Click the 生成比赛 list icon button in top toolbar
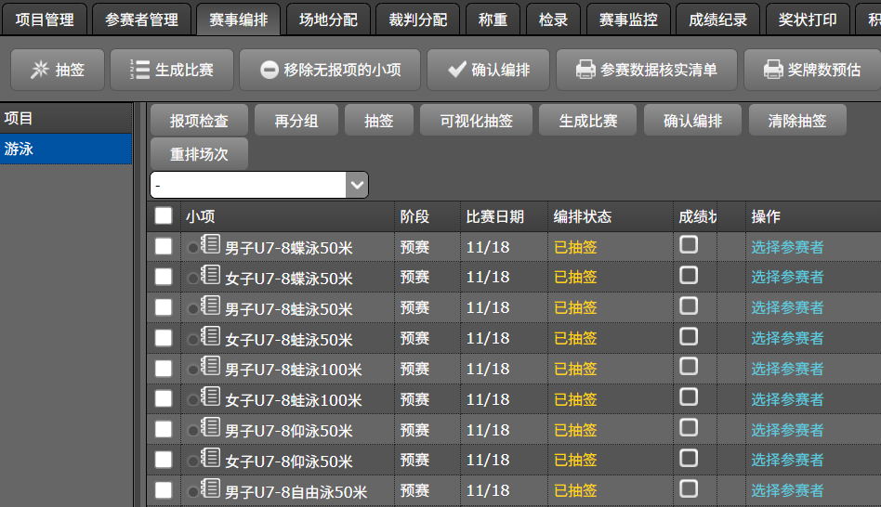The width and height of the screenshot is (881, 507). point(171,70)
